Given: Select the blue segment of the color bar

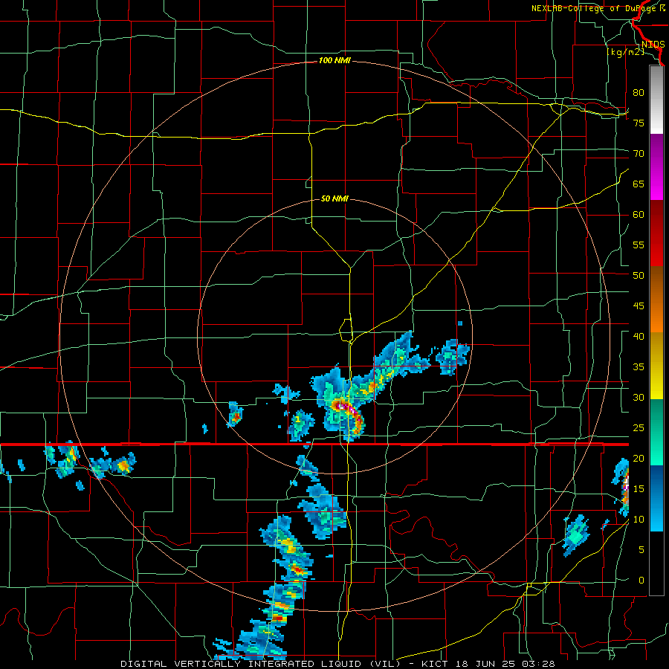Looking at the screenshot, I should pyautogui.click(x=656, y=498).
